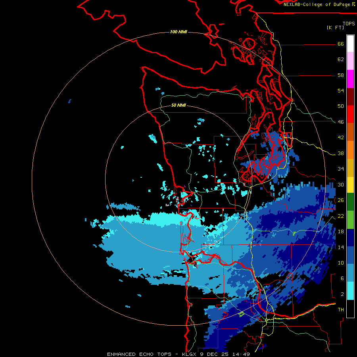Click the dark red (maroon) legend swatch
The width and height of the screenshot is (357, 357).
[x=350, y=97]
